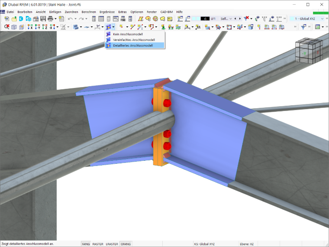Click the printer icon

(x=50, y=19)
